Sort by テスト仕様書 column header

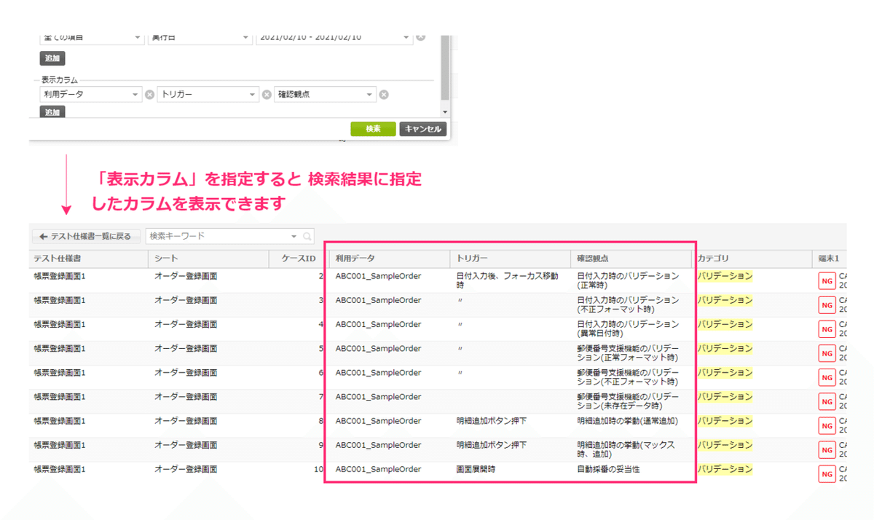point(89,258)
